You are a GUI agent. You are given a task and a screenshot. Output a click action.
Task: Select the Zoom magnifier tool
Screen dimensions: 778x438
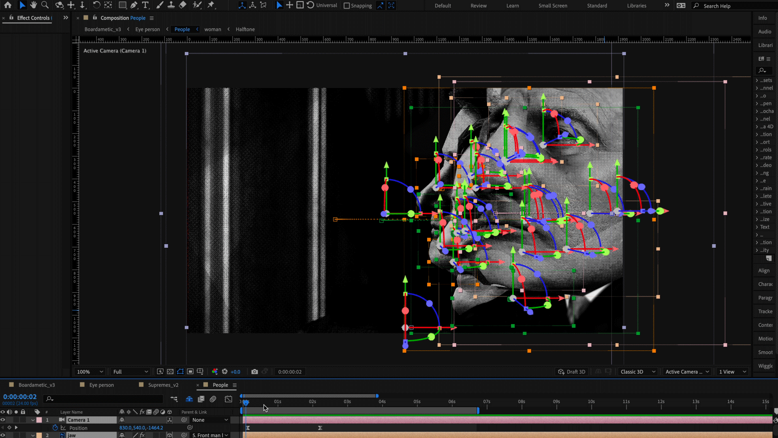[x=45, y=5]
